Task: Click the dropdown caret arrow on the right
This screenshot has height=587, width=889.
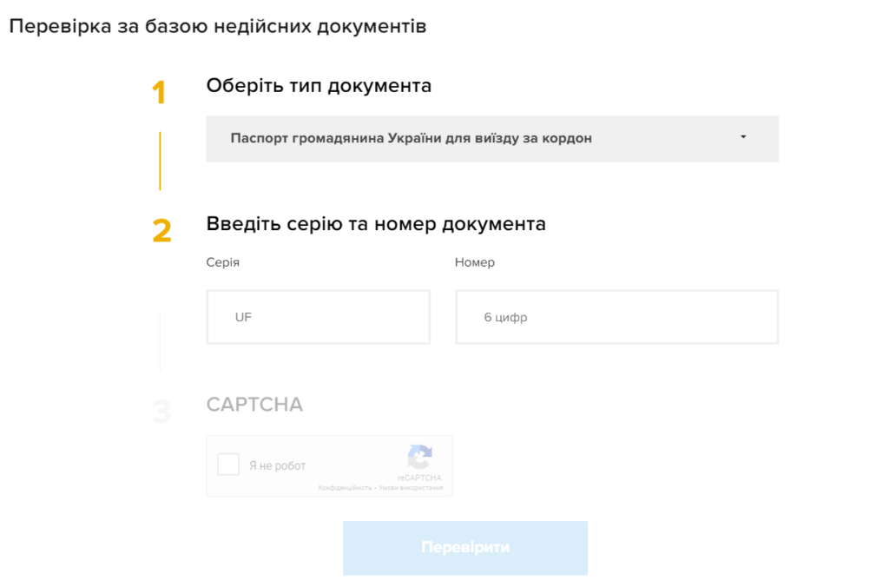Action: [x=743, y=137]
